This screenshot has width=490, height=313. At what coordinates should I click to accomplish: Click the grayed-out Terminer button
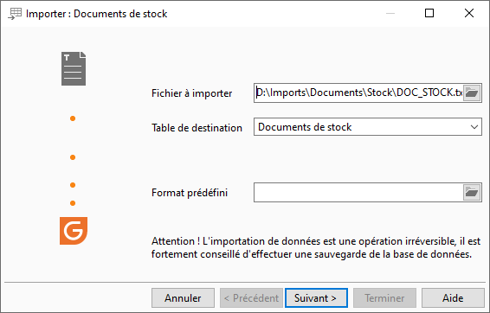384,298
